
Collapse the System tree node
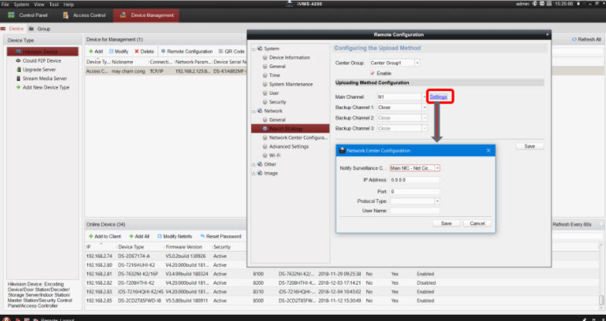pyautogui.click(x=254, y=49)
